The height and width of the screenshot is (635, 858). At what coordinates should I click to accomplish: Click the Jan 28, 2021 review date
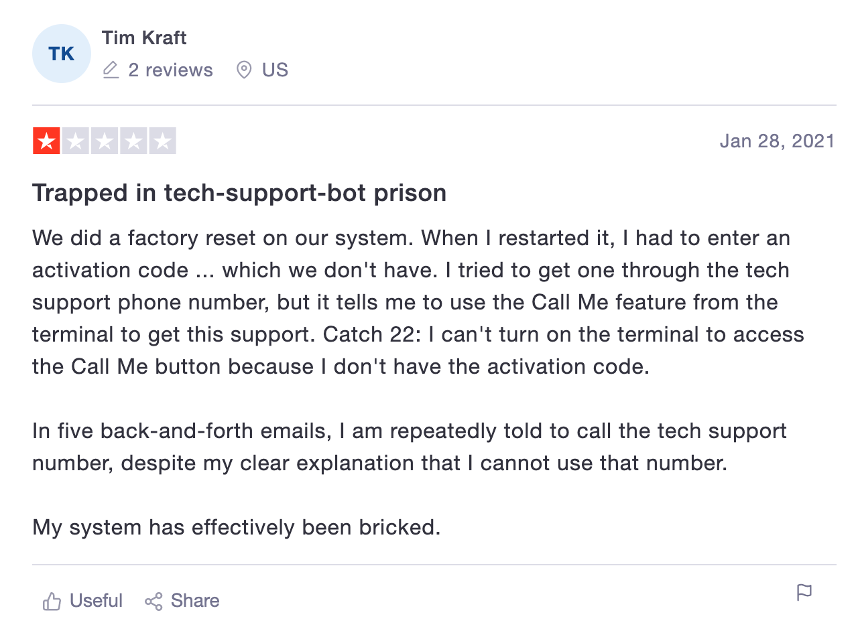778,141
